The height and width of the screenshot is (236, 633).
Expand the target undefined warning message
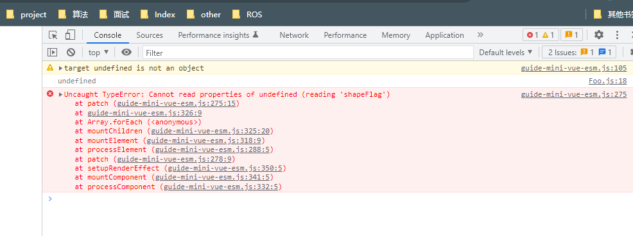point(61,68)
